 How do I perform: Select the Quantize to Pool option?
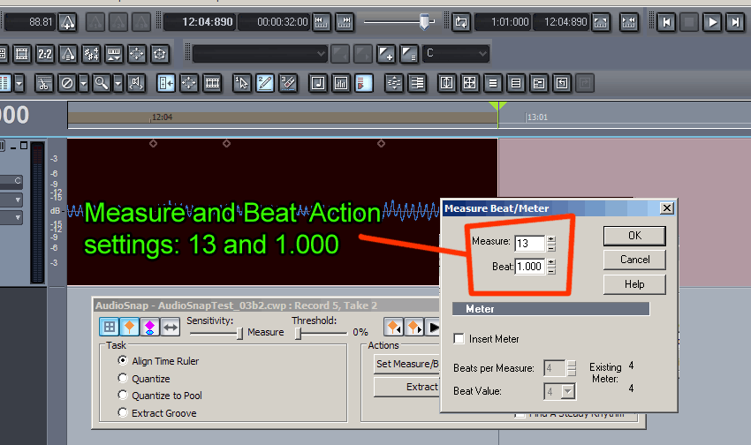point(124,396)
